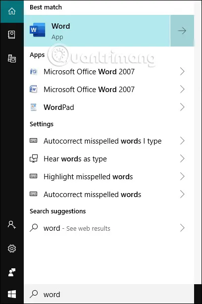Expand the Word best match arrow
The width and height of the screenshot is (202, 304).
(x=182, y=31)
